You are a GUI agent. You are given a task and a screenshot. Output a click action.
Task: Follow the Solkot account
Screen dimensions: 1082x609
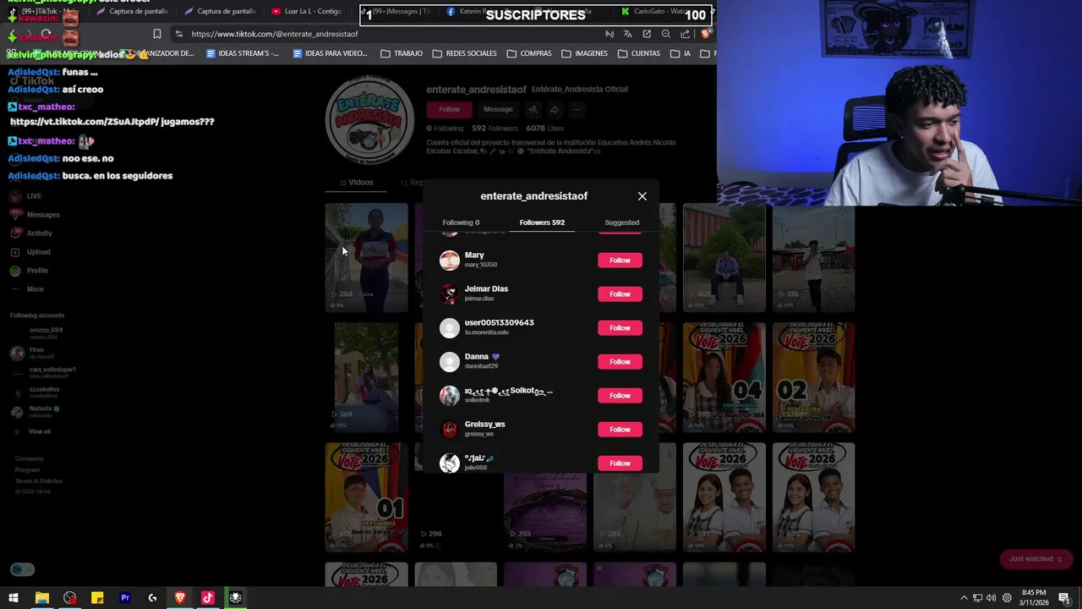620,396
